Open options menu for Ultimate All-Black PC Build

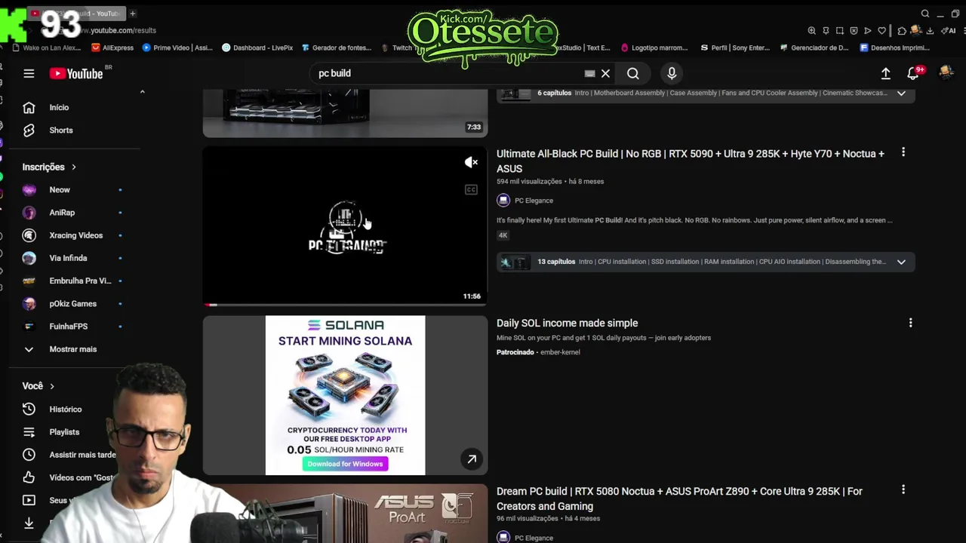(x=903, y=152)
